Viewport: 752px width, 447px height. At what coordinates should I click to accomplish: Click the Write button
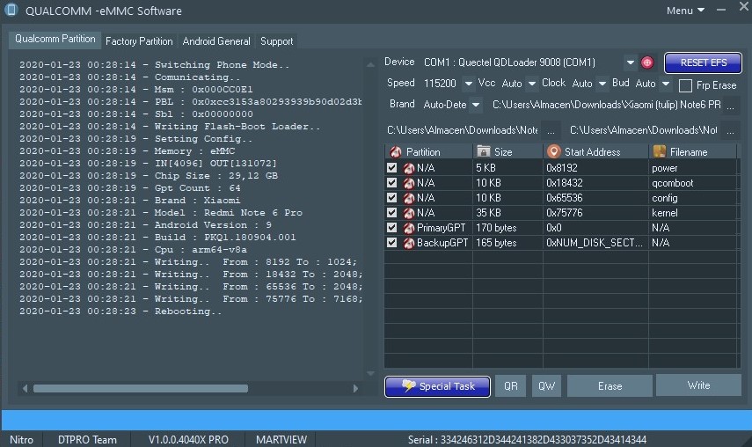[x=698, y=385]
